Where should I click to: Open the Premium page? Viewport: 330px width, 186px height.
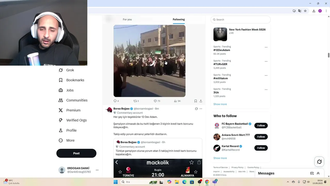pos(70,110)
